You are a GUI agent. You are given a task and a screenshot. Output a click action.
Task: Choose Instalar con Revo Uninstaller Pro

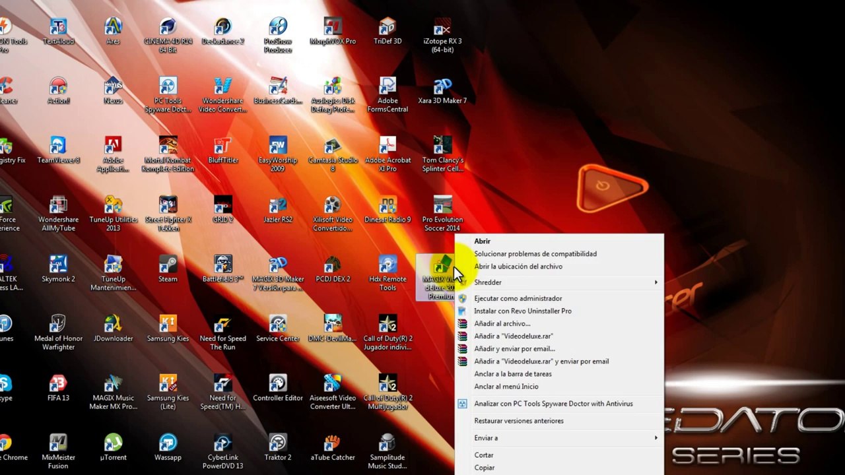tap(558, 311)
